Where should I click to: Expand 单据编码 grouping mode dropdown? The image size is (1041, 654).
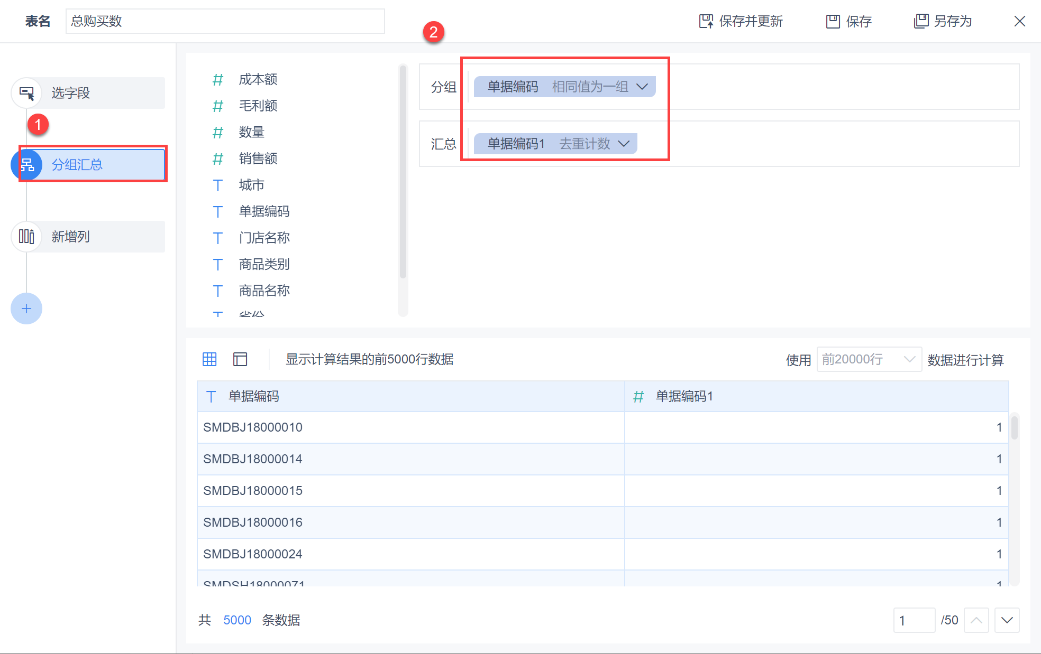click(x=642, y=87)
